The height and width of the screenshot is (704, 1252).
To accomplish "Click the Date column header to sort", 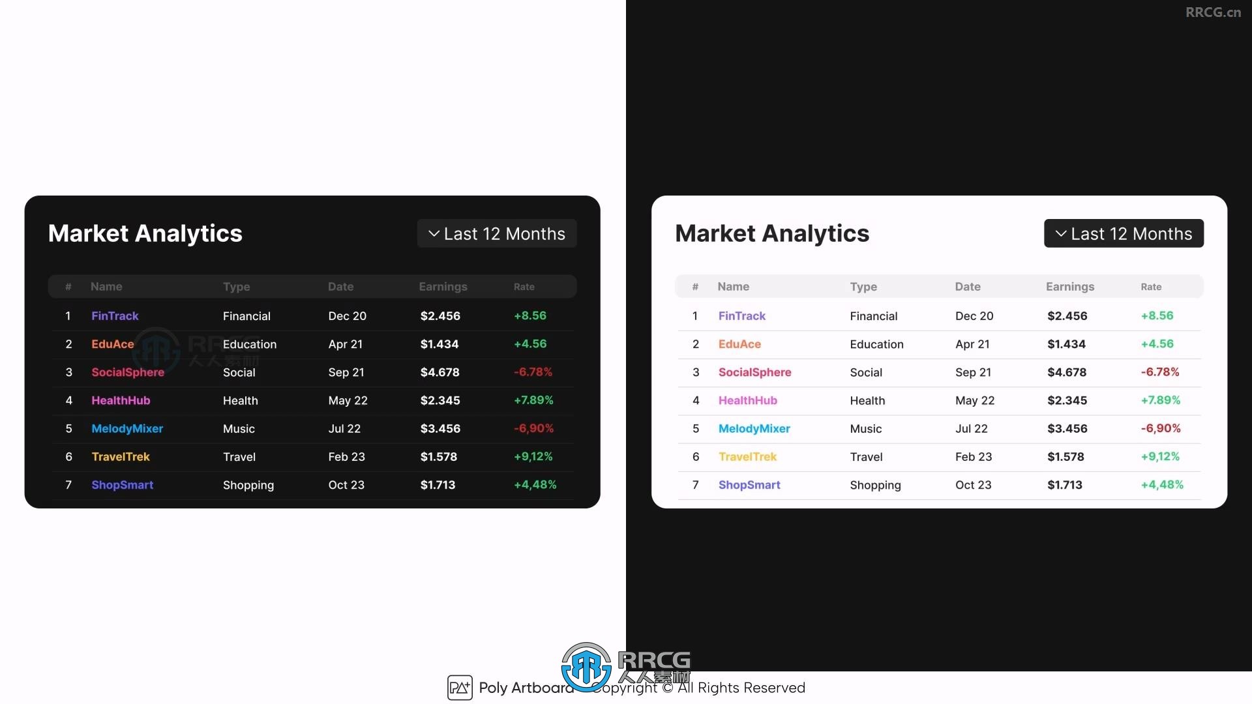I will 340,286.
